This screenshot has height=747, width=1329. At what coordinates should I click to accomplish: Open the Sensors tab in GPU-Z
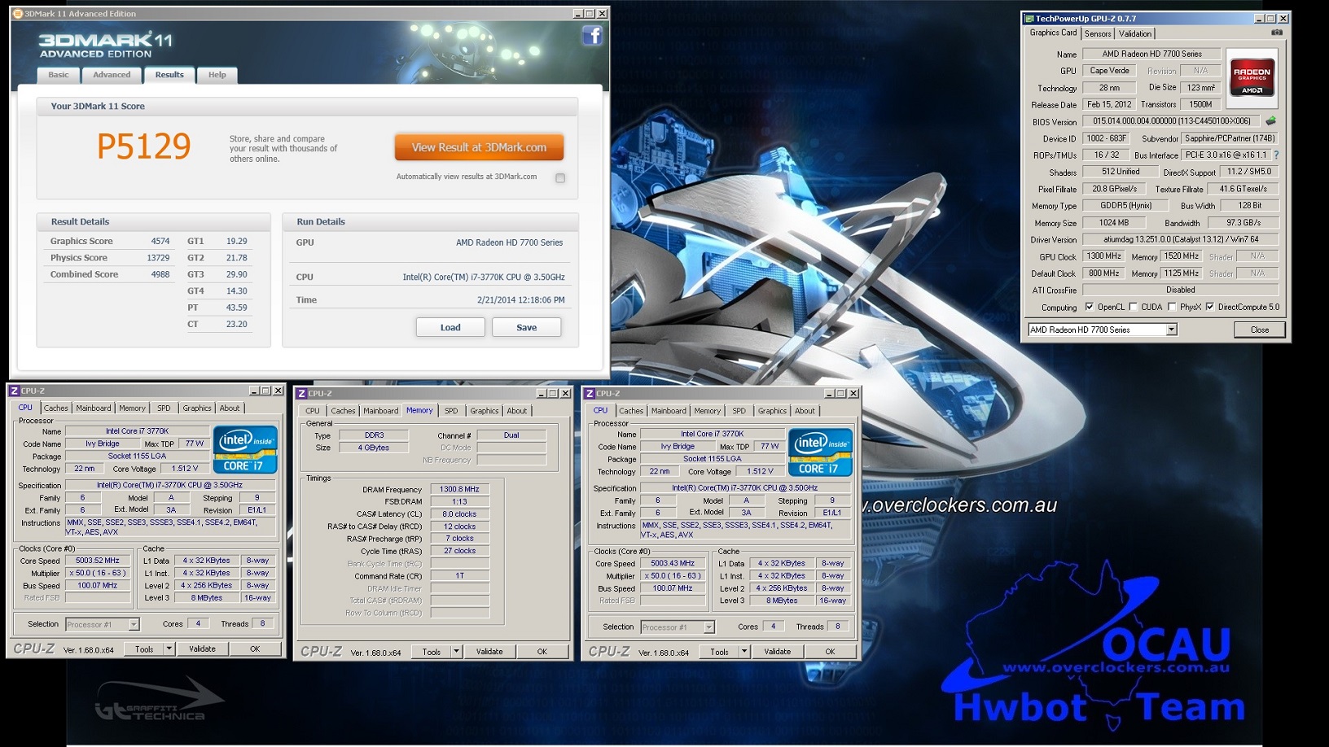click(x=1098, y=33)
